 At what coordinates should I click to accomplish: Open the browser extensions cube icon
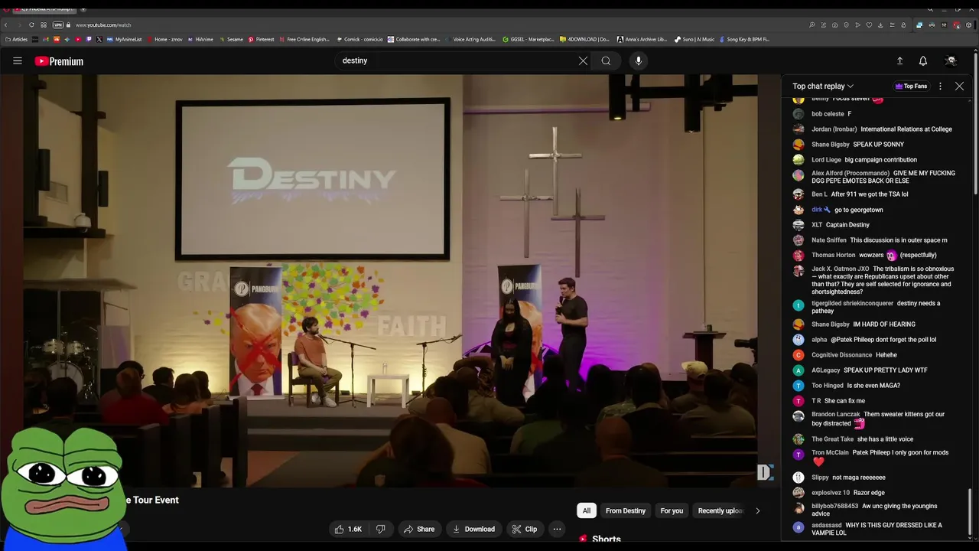point(968,25)
